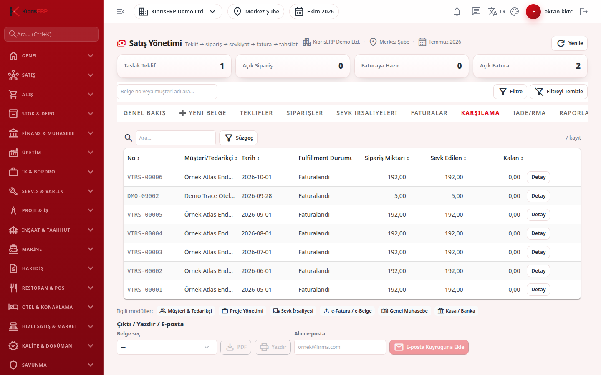The height and width of the screenshot is (375, 601).
Task: Open the Müşteri & Tedarikçi module
Action: (x=186, y=311)
